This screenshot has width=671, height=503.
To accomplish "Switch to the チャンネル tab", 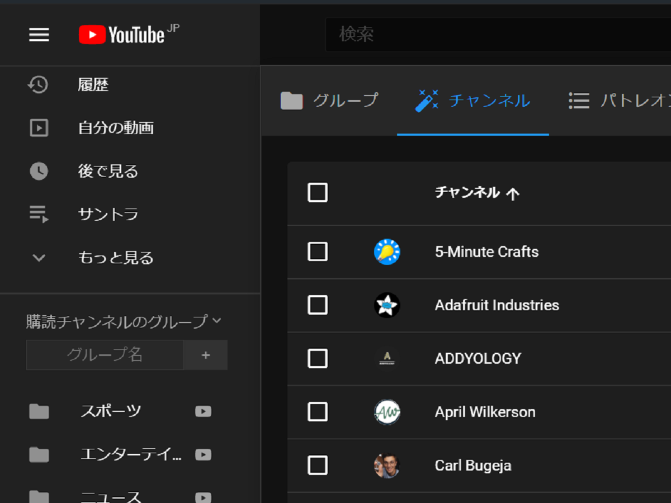I will [473, 101].
